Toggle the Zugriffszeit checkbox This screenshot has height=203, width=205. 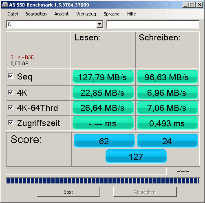coord(11,122)
